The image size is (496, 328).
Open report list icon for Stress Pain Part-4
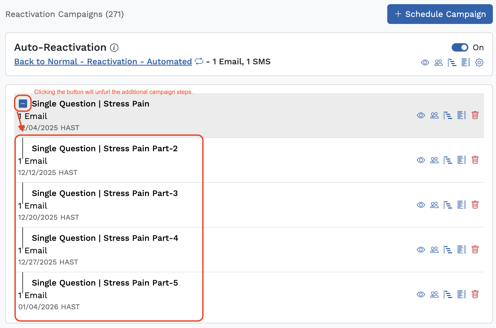462,250
